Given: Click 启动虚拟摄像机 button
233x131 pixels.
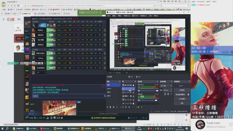Looking at the screenshot, I should (180, 94).
